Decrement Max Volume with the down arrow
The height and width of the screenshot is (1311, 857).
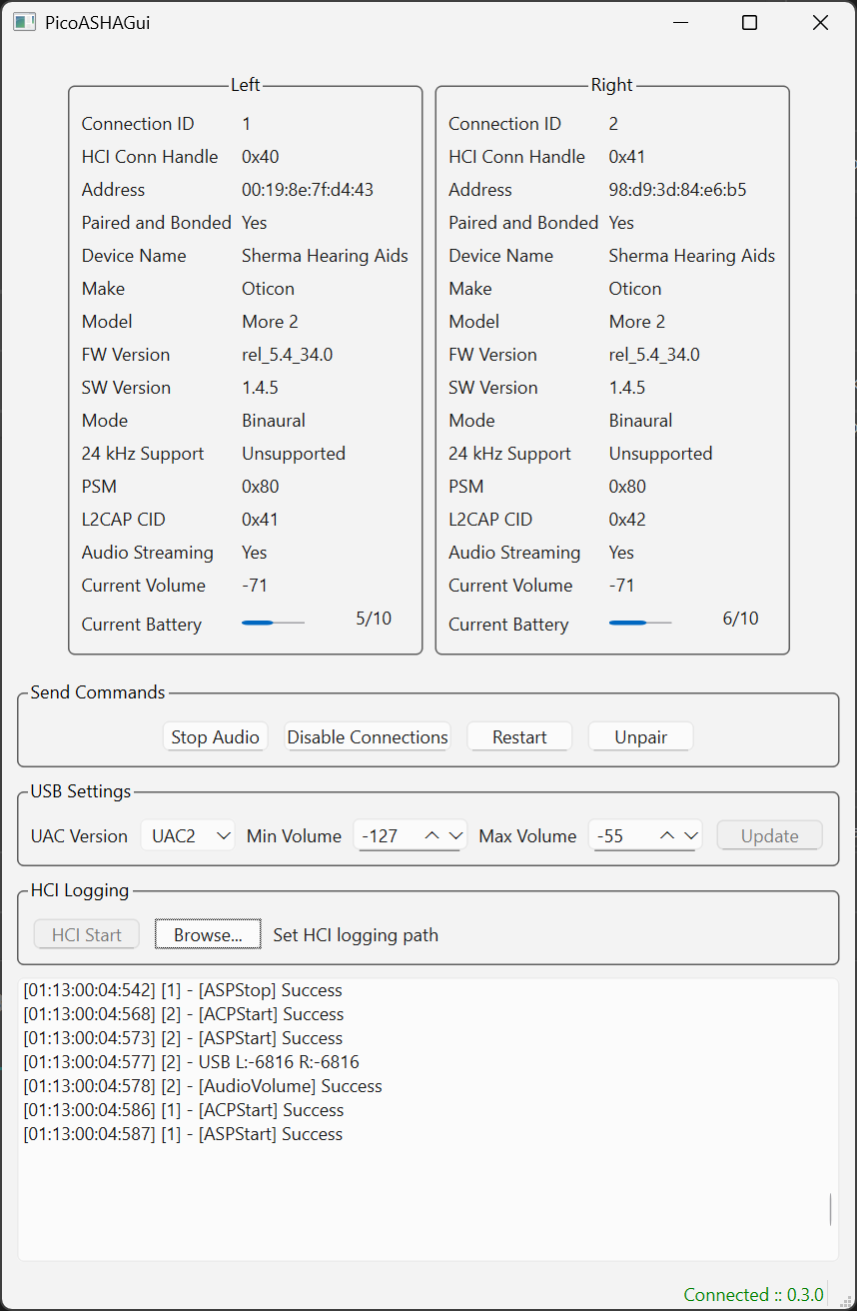(692, 835)
